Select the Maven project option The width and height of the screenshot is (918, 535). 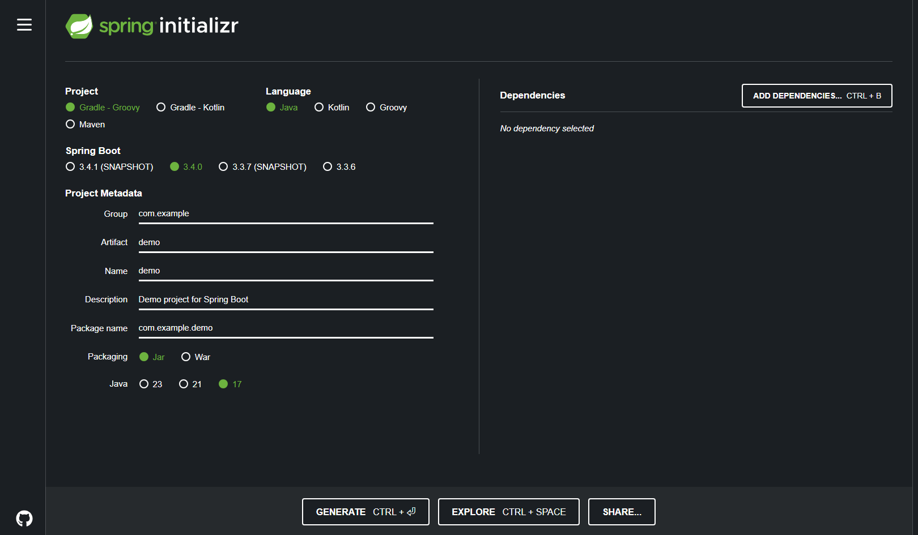pos(86,125)
